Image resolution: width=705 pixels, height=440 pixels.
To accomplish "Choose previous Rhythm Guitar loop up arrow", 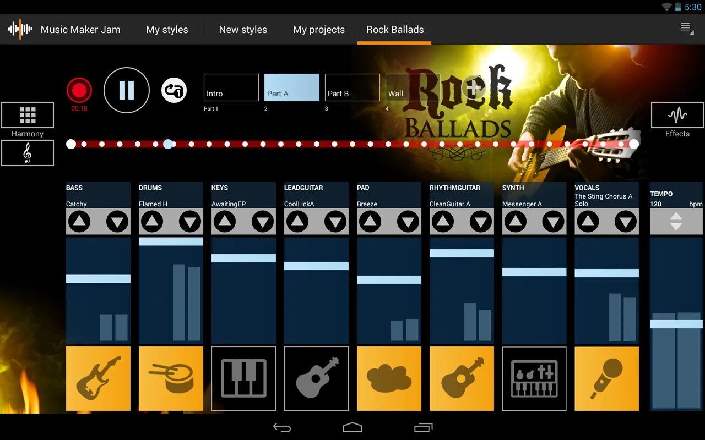I will pos(443,222).
